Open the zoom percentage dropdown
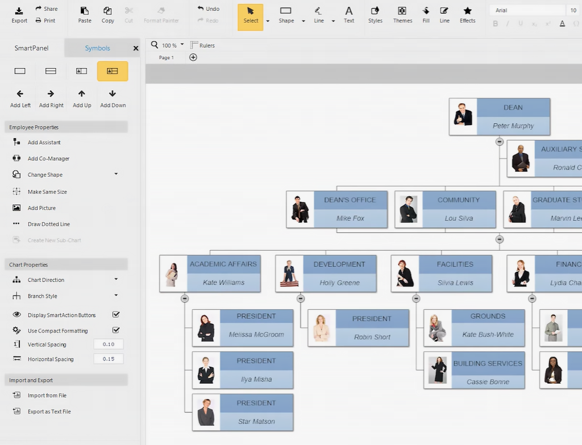The width and height of the screenshot is (582, 445). pos(182,44)
